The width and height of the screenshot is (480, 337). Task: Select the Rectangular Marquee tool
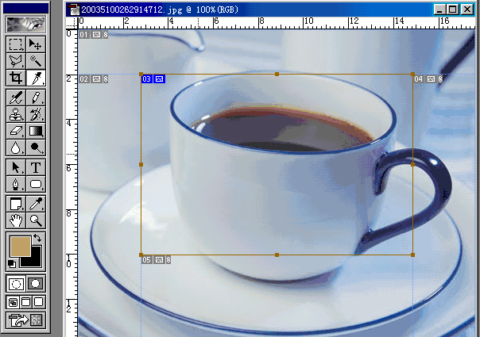coord(15,44)
